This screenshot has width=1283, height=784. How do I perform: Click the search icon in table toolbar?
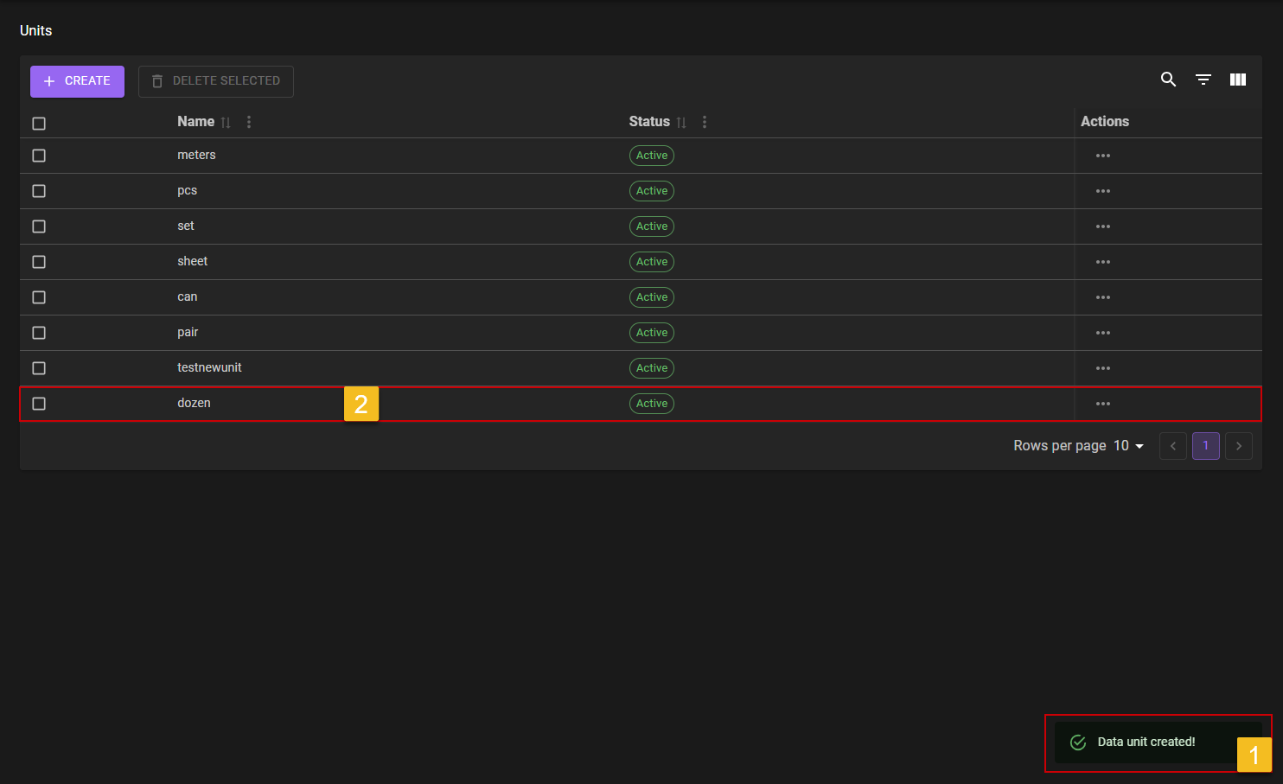[x=1168, y=80]
